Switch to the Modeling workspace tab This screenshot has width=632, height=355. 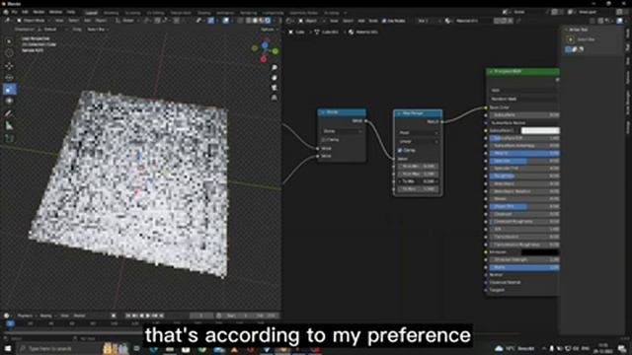(x=111, y=13)
